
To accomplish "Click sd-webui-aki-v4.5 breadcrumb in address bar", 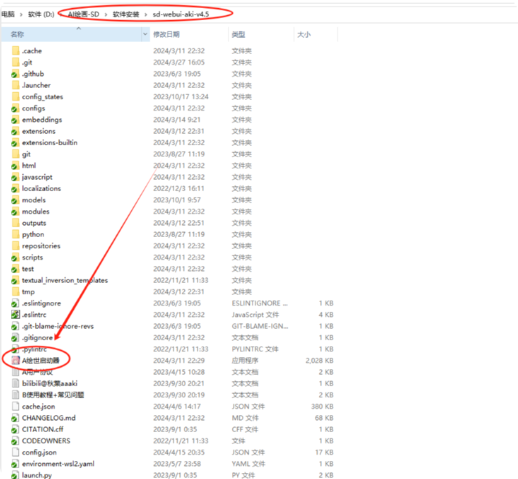I will coord(181,14).
